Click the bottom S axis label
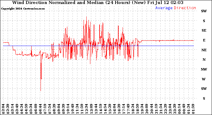Image resolution: width=212 pixels, height=115 pixels. click(x=204, y=98)
